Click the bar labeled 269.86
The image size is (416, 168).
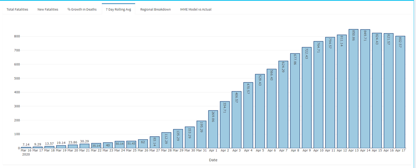pos(213,129)
